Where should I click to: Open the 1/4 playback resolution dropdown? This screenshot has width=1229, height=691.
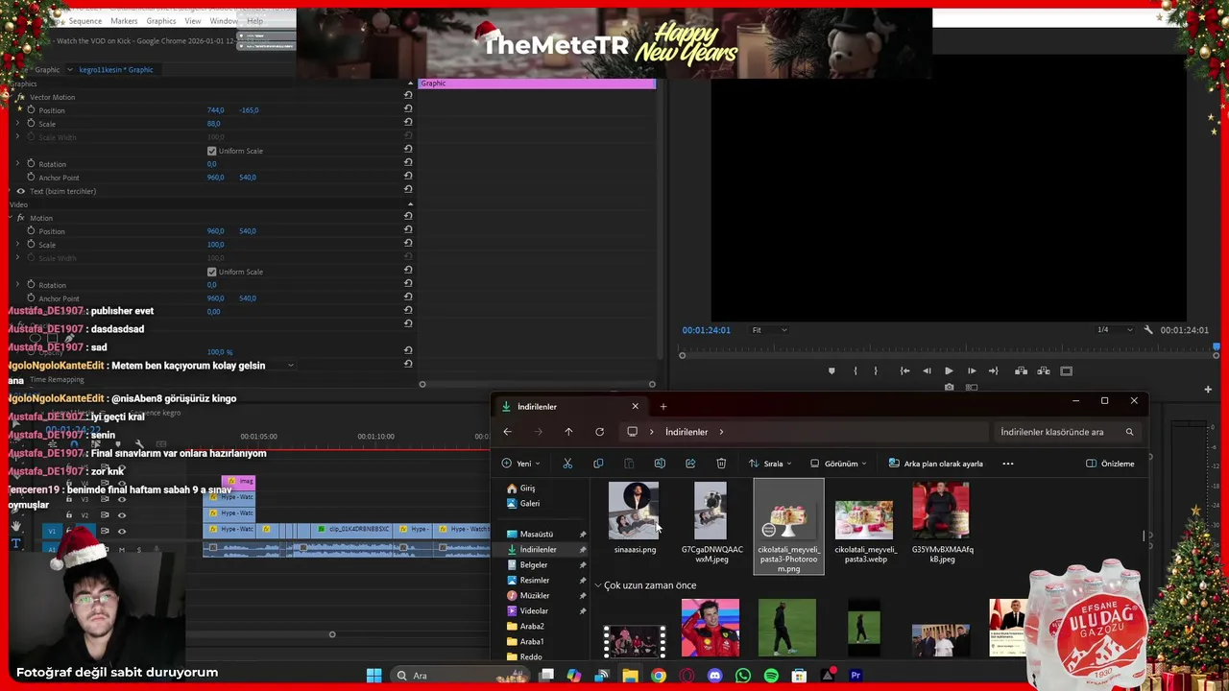click(1113, 330)
